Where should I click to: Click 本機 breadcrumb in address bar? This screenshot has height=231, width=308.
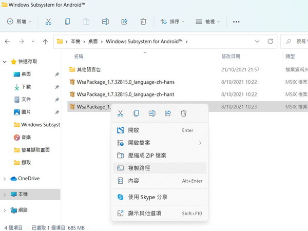click(75, 42)
